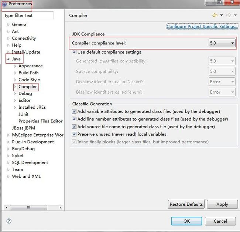The width and height of the screenshot is (240, 232).
Task: Select Web and XML in the tree
Action: pos(26,176)
